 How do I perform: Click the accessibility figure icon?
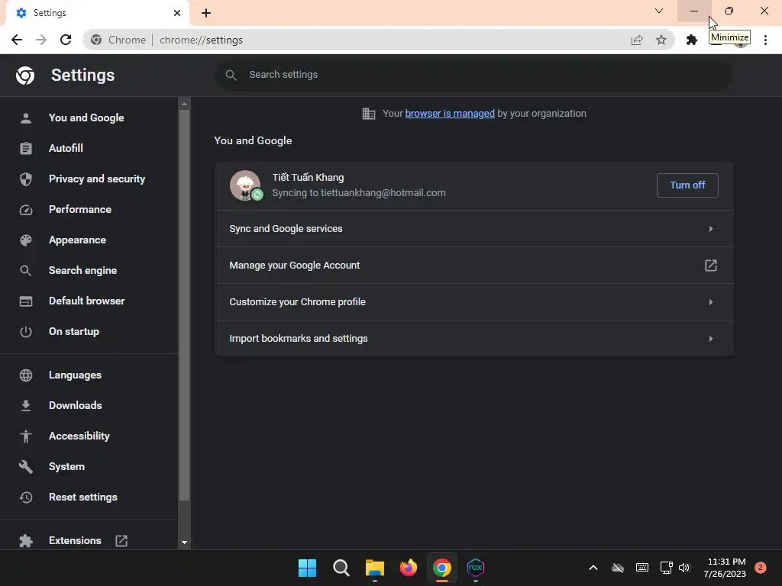(x=26, y=436)
